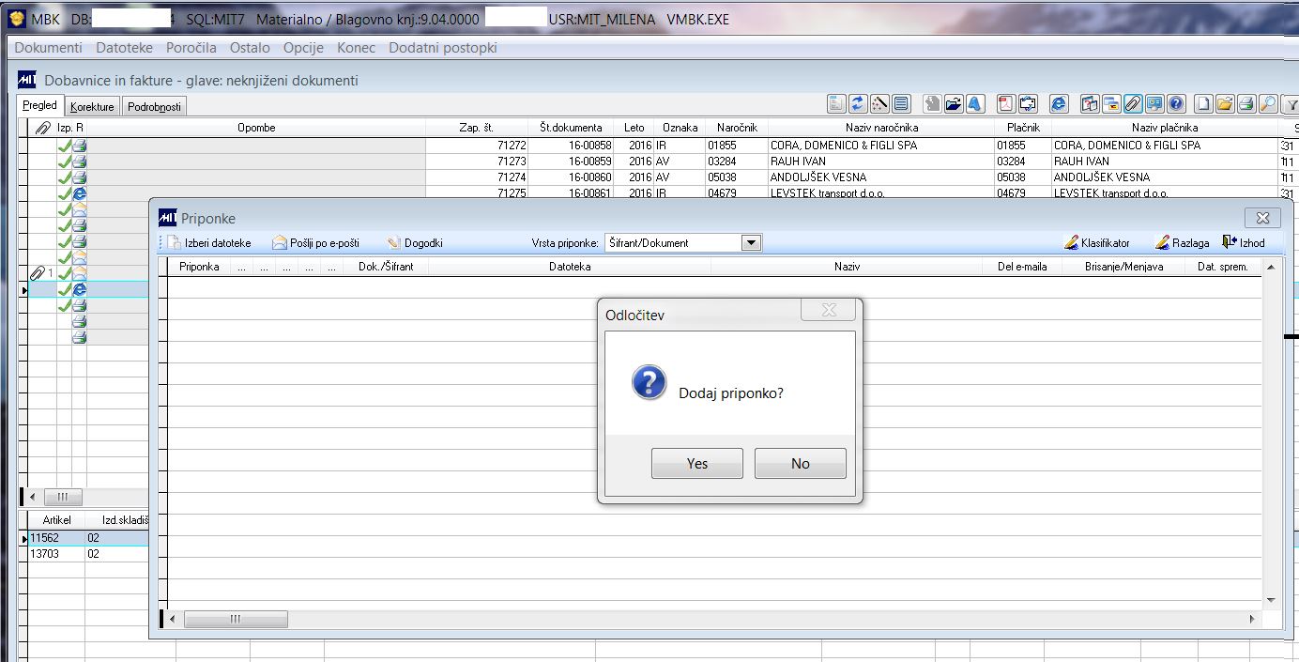Switch to the Podrobnosti tab
1299x662 pixels.
[155, 107]
